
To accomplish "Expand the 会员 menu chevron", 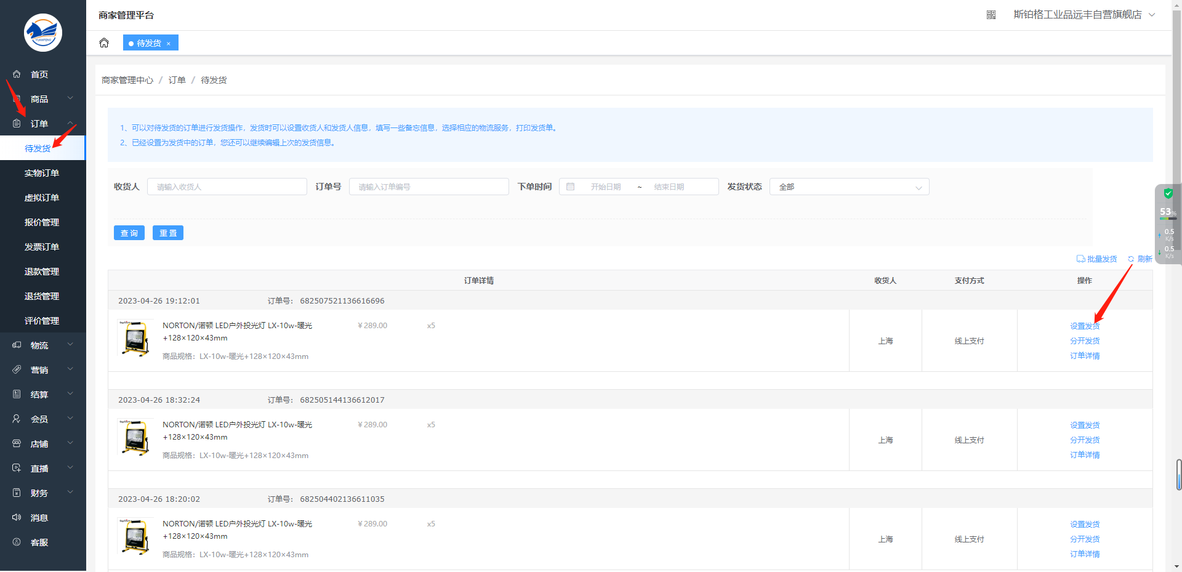I will point(70,419).
